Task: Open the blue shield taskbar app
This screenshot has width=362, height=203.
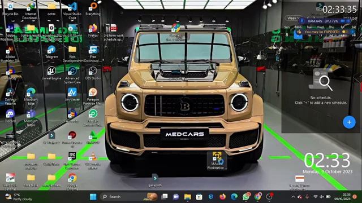Action: 210,197
